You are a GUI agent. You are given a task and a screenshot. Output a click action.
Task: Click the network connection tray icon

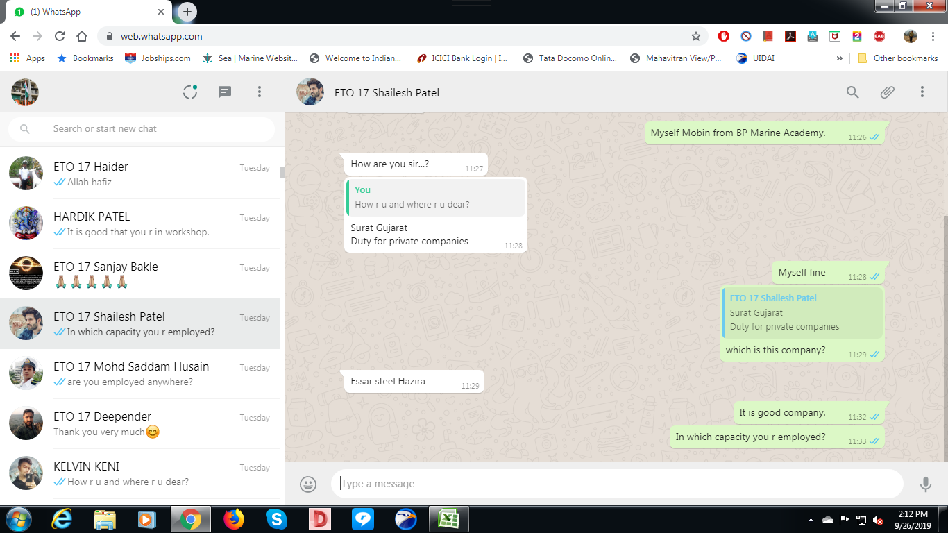(861, 519)
